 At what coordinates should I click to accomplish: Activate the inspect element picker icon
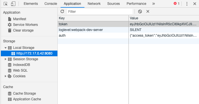[x=6, y=4]
